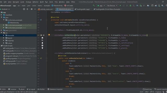Image resolution: width=167 pixels, height=93 pixels.
Task: Click CRLF line separator in status bar
Action: (147, 92)
